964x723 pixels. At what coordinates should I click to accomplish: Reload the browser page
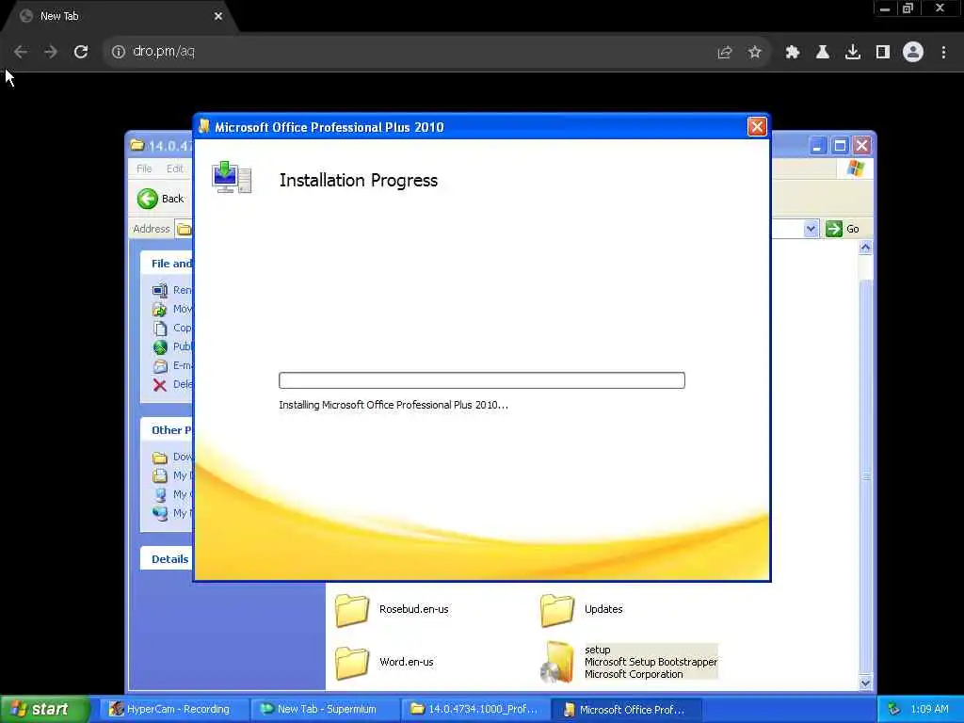(81, 52)
